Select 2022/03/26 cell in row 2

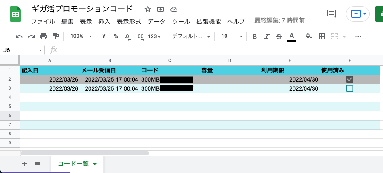tap(50, 79)
